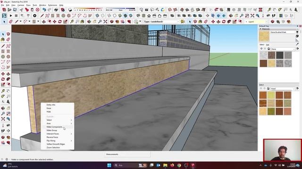Screen dimensions: 302x169
Task: Click Details arrow beside Wood dropdown
Action: (x=298, y=89)
